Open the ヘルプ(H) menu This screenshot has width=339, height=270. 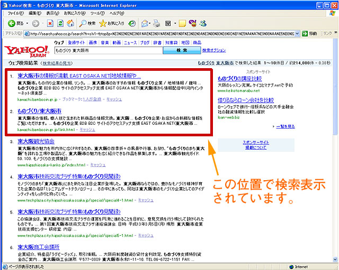117,13
